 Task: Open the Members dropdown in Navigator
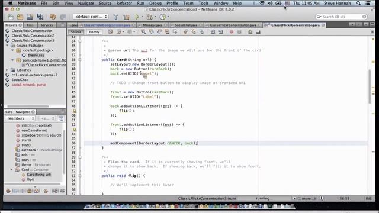[x=20, y=118]
